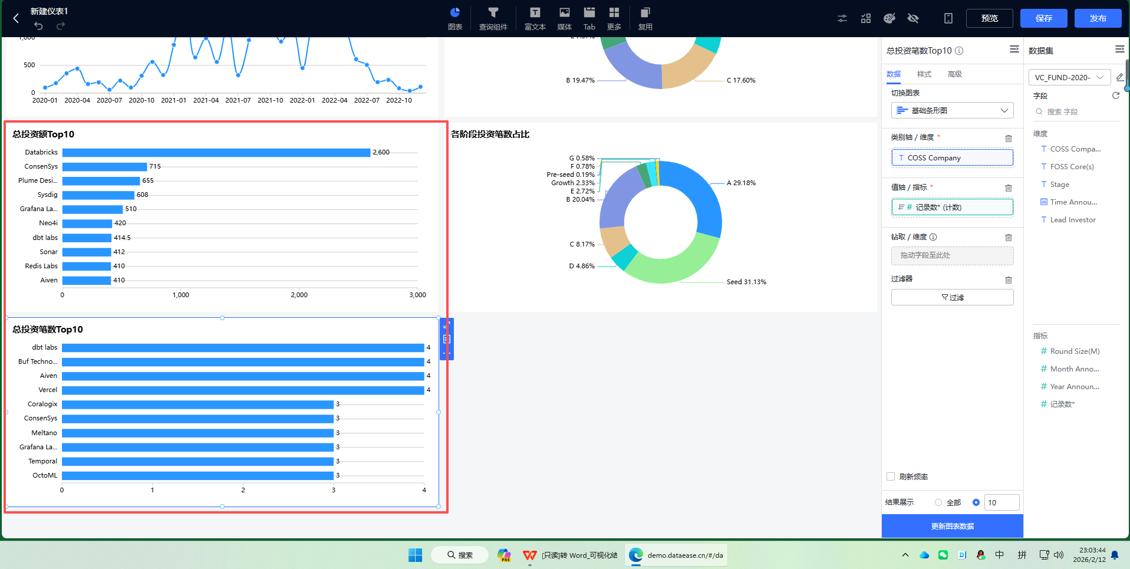Click info icon next to 钻取 / 维度

[933, 237]
